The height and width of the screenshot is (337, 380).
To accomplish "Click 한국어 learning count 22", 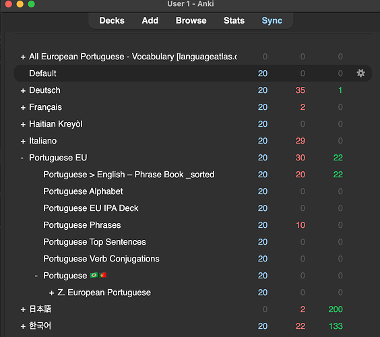I will [300, 326].
